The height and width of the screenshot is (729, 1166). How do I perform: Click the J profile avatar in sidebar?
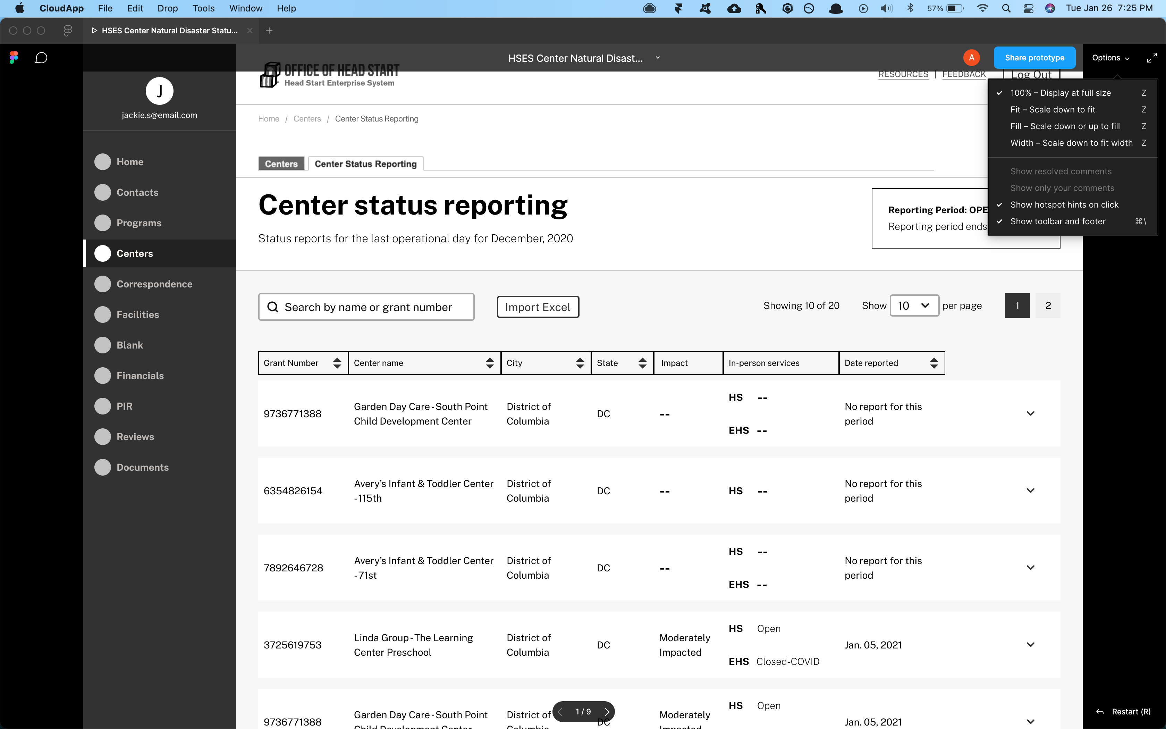[160, 91]
